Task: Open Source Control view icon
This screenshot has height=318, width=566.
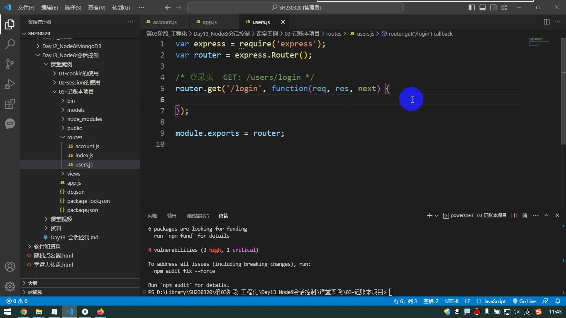Action: [x=10, y=64]
